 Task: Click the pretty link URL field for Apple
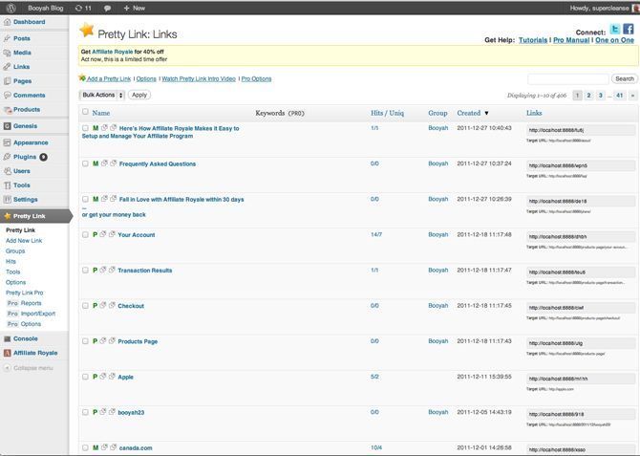pos(581,379)
